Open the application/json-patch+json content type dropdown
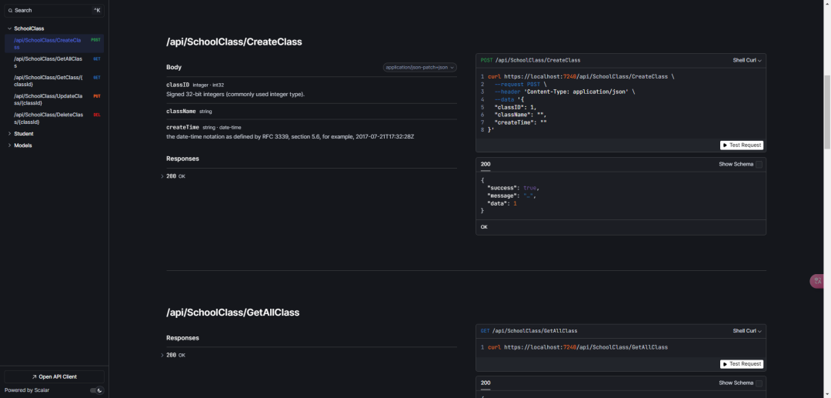The height and width of the screenshot is (398, 831). click(420, 68)
